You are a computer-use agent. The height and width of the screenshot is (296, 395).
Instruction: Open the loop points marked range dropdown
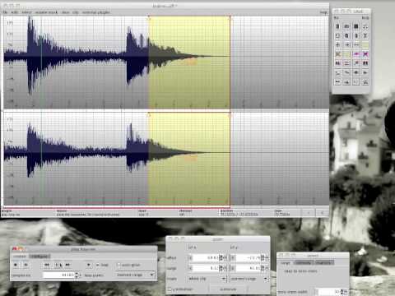point(135,275)
